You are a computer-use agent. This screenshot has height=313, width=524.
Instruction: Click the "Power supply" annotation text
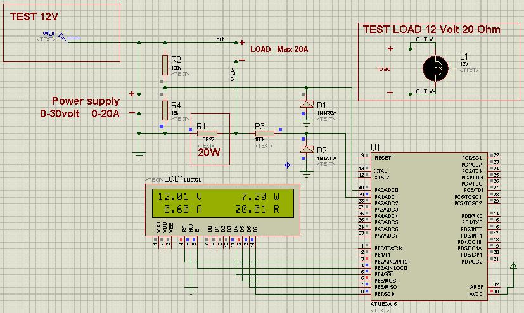[86, 101]
